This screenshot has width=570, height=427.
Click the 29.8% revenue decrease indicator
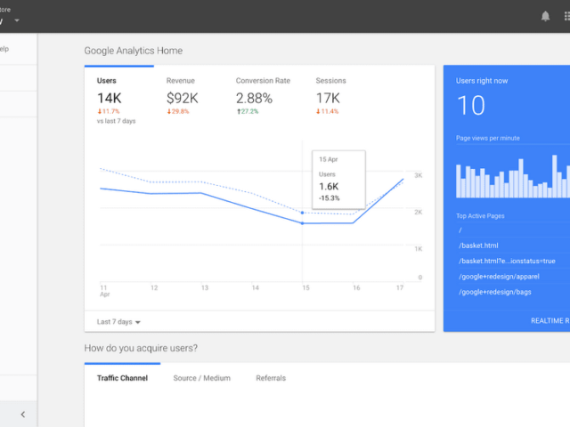click(178, 111)
